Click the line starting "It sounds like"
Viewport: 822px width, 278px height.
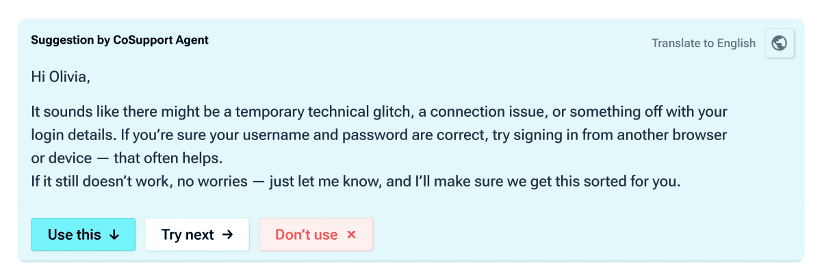[x=378, y=111]
